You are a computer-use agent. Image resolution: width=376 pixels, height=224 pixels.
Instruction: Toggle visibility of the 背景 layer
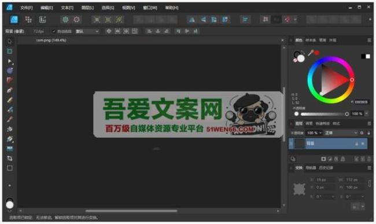[363, 144]
